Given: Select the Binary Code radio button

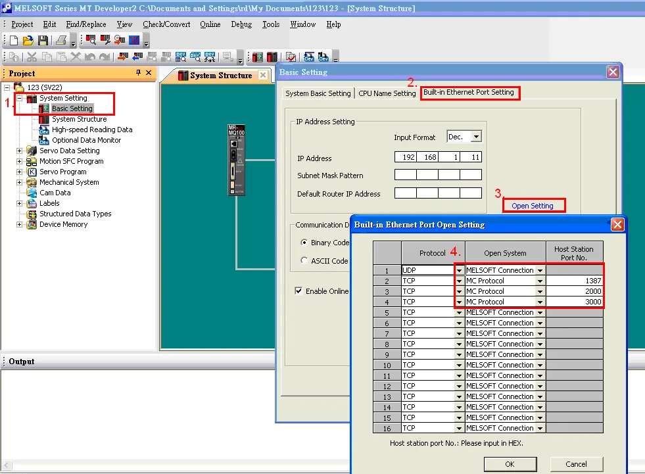Looking at the screenshot, I should [304, 243].
